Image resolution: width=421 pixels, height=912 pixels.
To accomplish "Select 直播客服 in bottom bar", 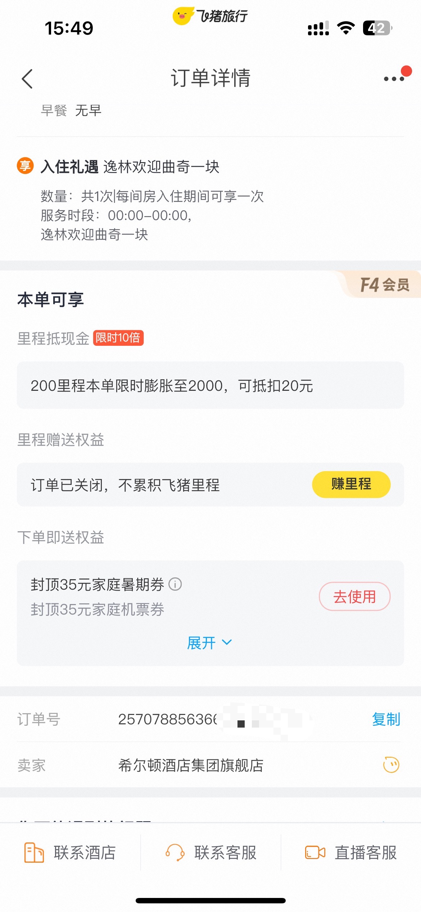I will coord(351,853).
